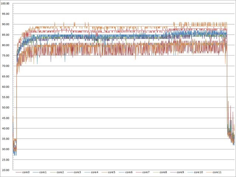Screen dimensions: 236x177
Task: Select the 35.00 axis tick label
Action: coord(7,139)
